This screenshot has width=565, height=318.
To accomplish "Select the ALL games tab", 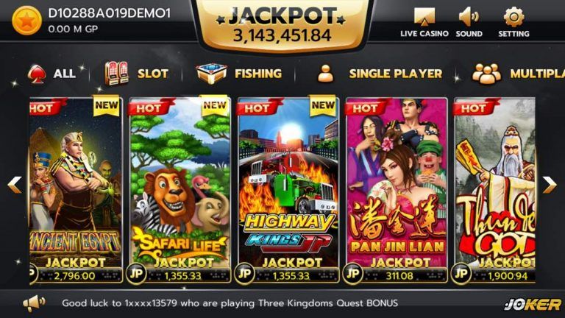I will point(52,74).
